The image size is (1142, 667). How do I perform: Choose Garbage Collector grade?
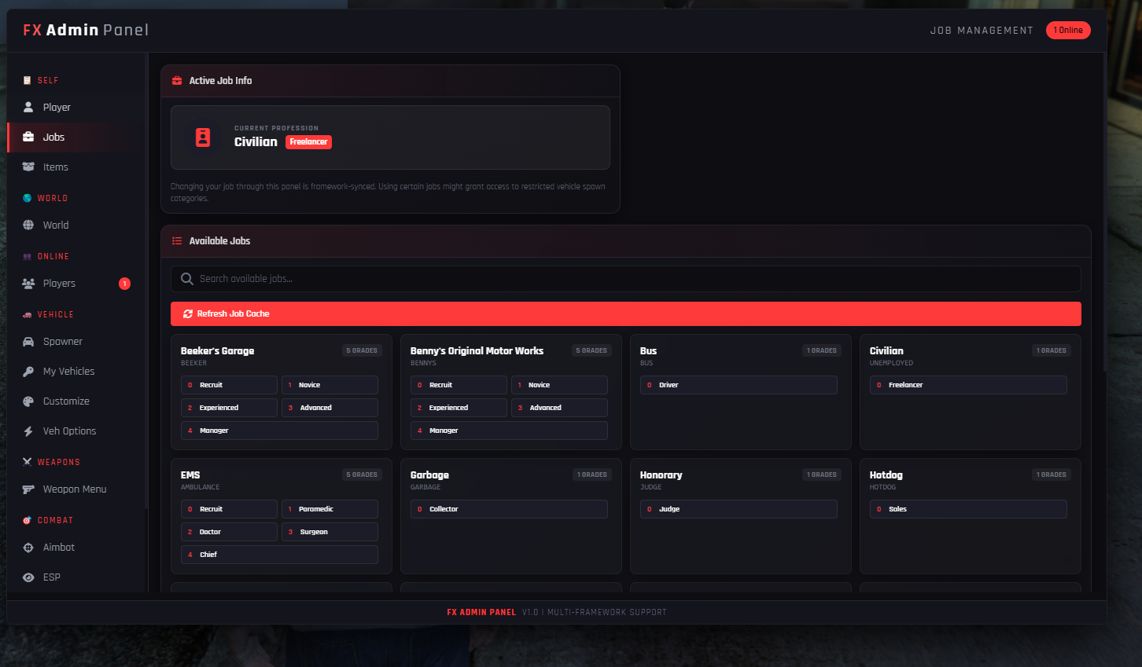point(509,509)
